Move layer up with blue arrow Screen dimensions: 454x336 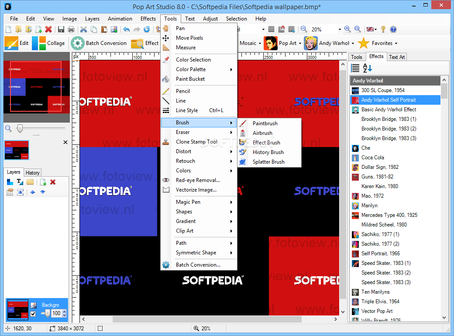pyautogui.click(x=32, y=192)
